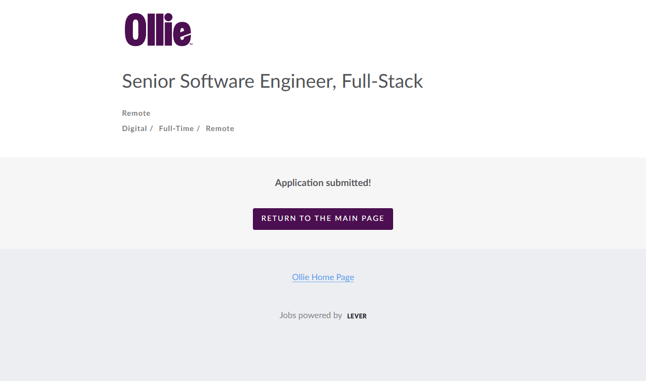Click the Application submitted! confirmation message

(x=323, y=183)
